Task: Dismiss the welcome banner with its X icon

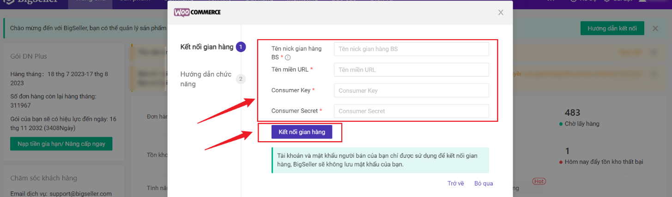Action: pyautogui.click(x=655, y=29)
